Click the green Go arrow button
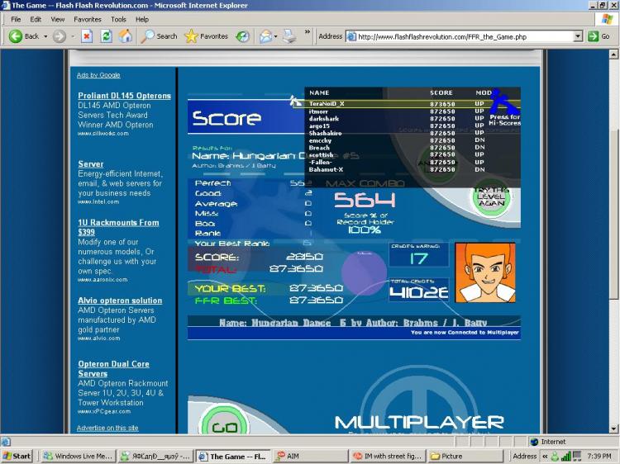 [x=599, y=36]
